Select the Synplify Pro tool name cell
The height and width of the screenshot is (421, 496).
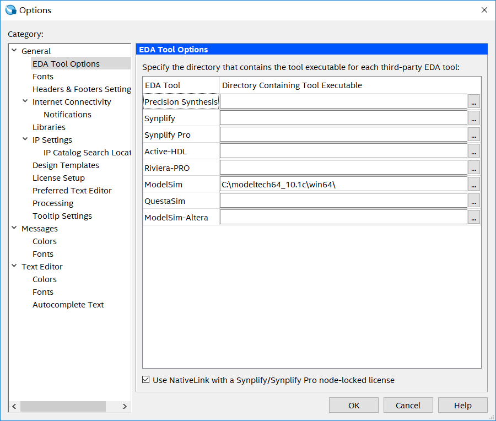(181, 134)
